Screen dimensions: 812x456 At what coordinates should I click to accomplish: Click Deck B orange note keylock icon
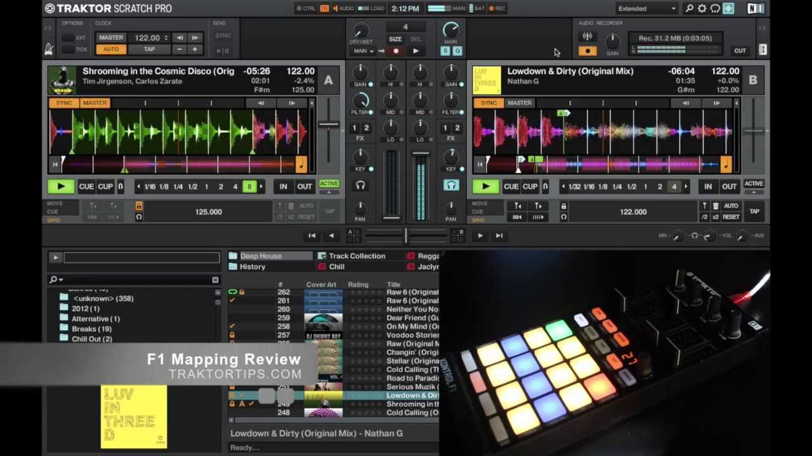click(x=726, y=165)
